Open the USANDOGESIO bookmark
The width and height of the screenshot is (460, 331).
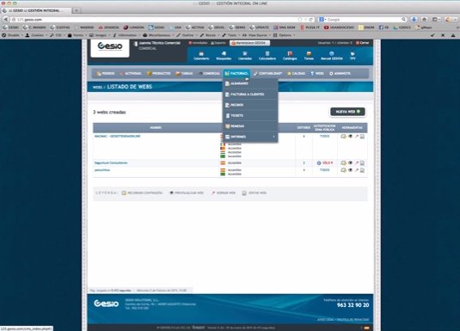[339, 28]
